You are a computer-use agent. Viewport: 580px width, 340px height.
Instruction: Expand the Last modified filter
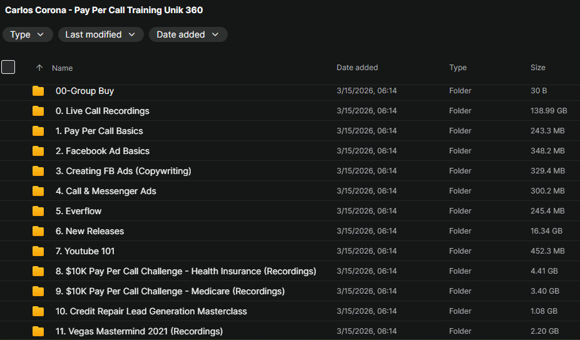(100, 34)
